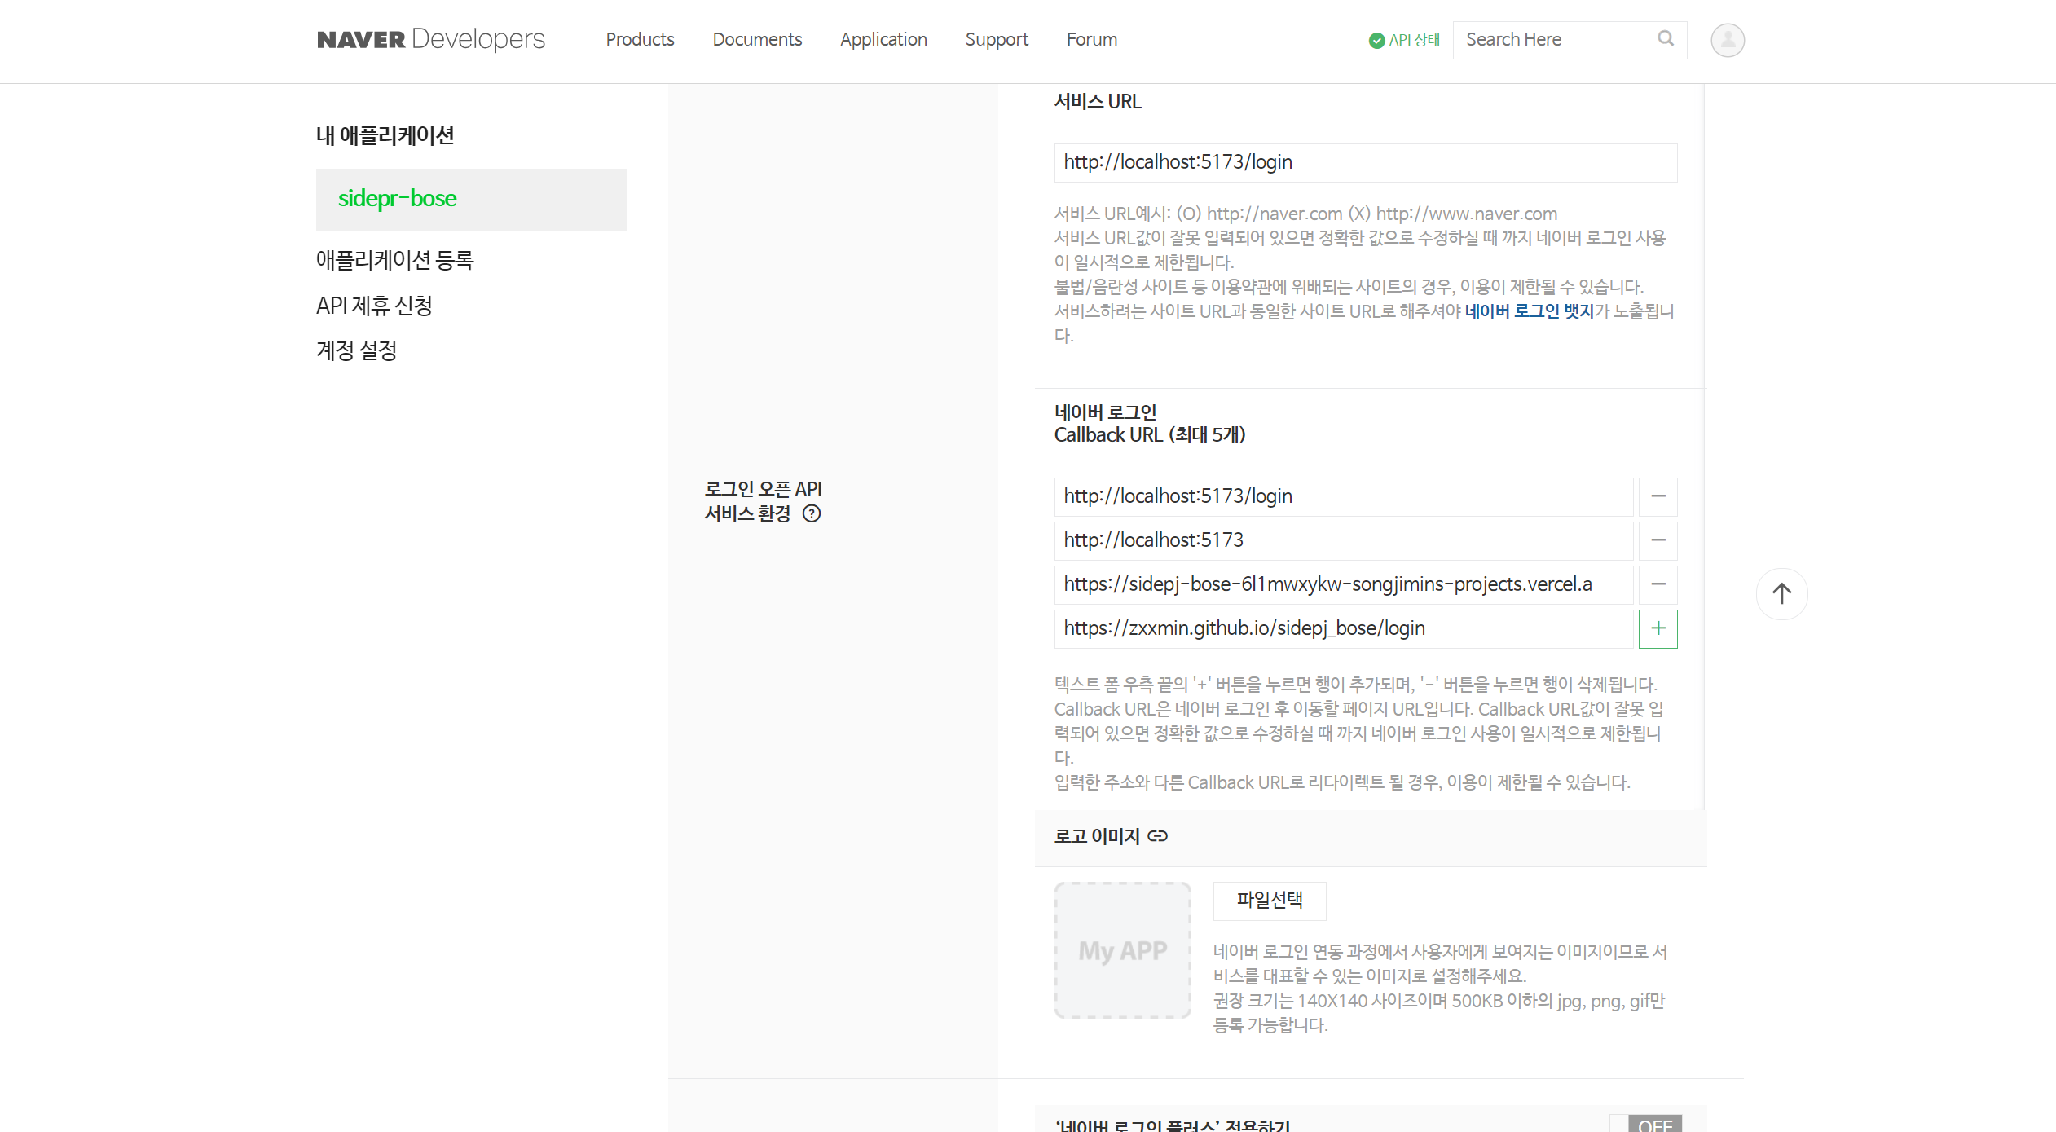Open the Documents menu
This screenshot has width=2056, height=1132.
click(757, 39)
